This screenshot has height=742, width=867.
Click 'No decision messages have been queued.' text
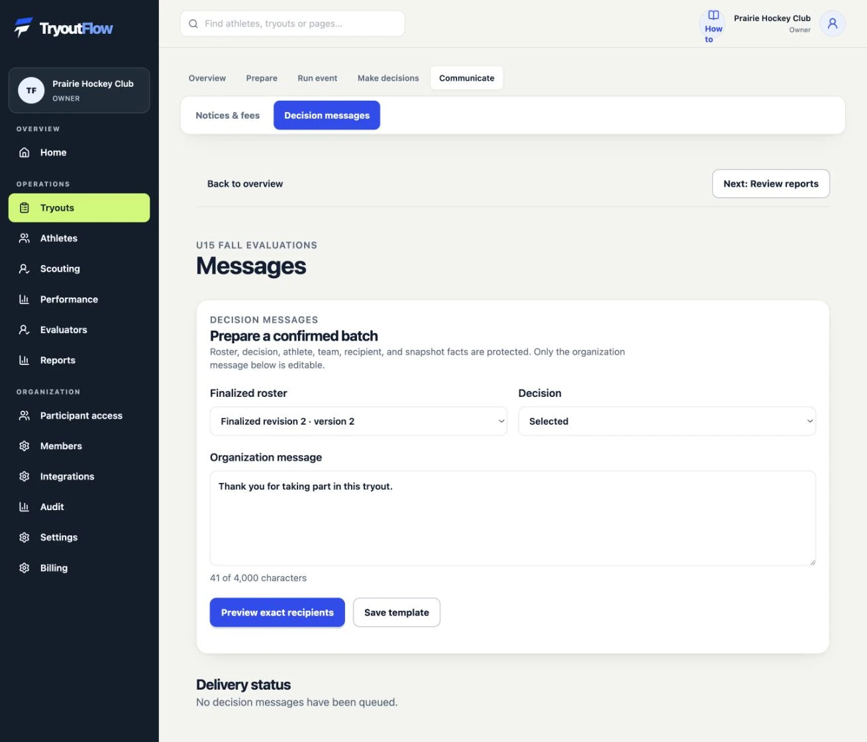coord(297,702)
